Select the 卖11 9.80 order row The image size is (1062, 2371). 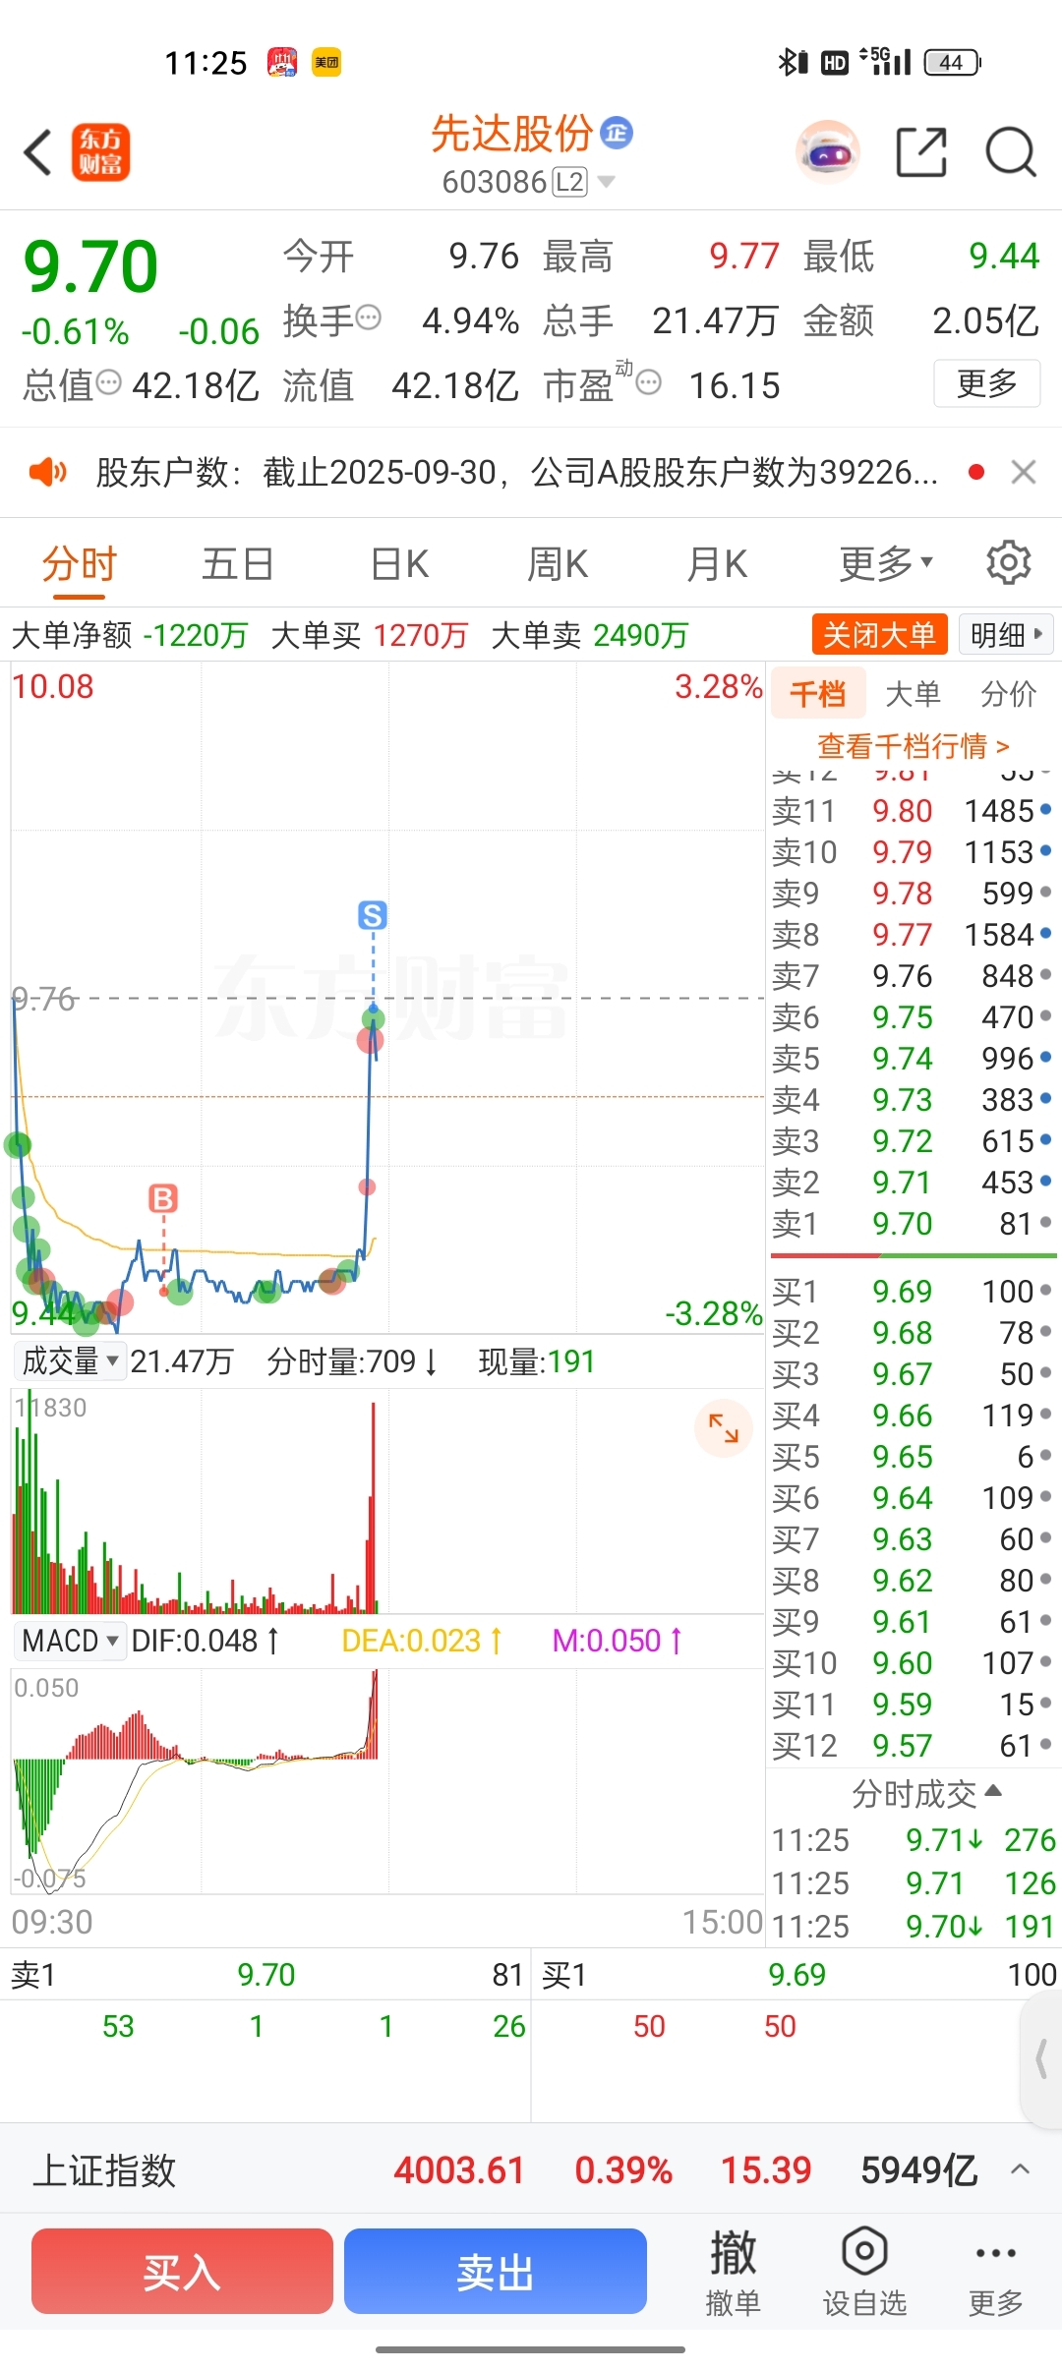coord(912,811)
